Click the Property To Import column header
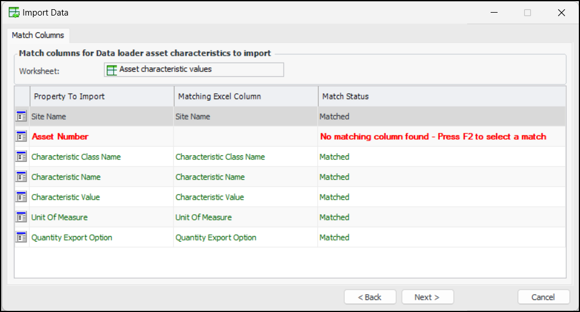This screenshot has width=580, height=312. tap(102, 96)
